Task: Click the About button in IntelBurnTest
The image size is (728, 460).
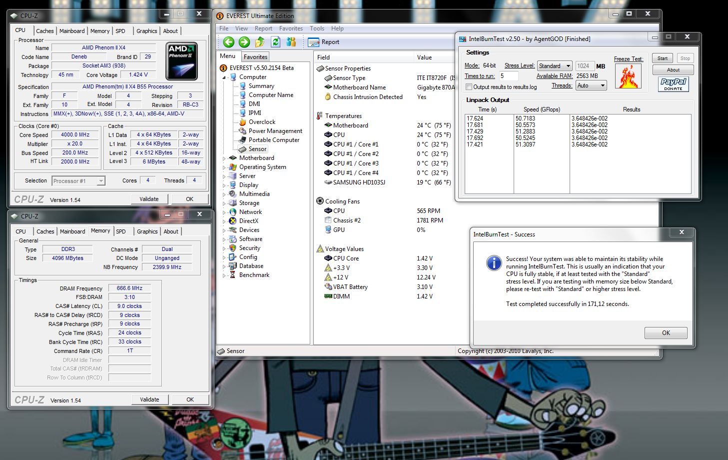Action: pyautogui.click(x=673, y=70)
